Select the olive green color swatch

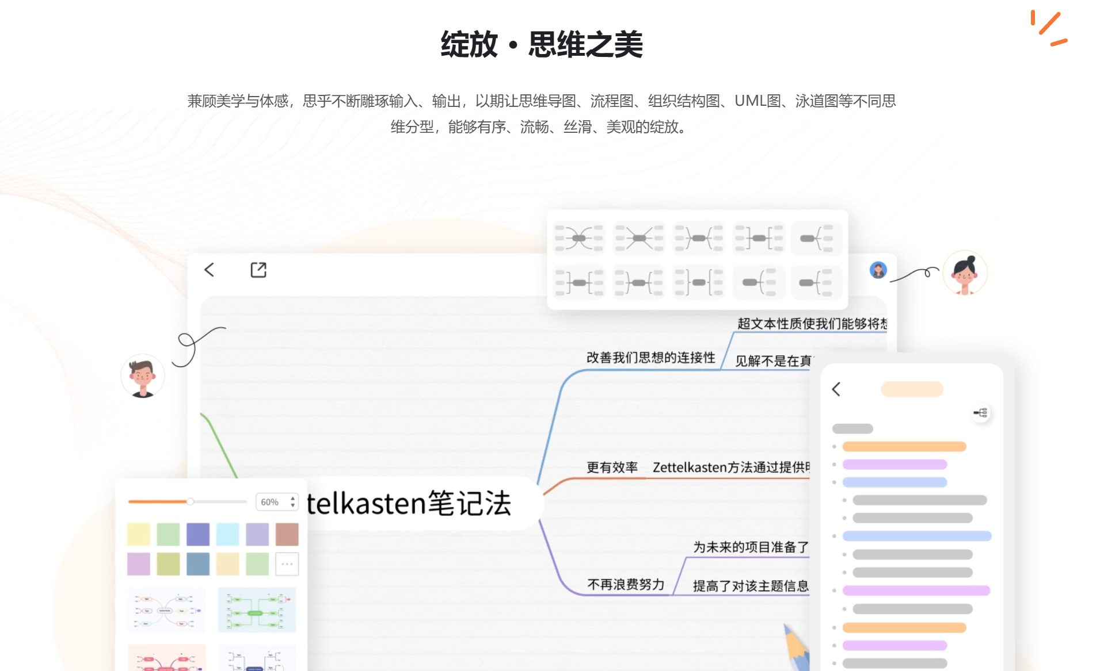pos(168,564)
